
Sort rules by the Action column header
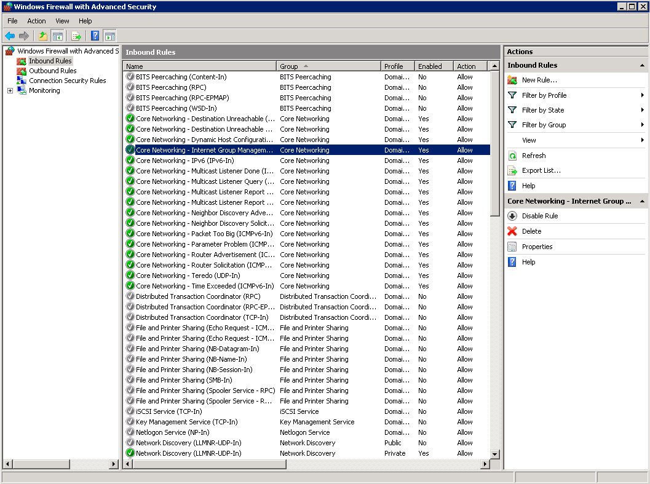click(x=471, y=66)
